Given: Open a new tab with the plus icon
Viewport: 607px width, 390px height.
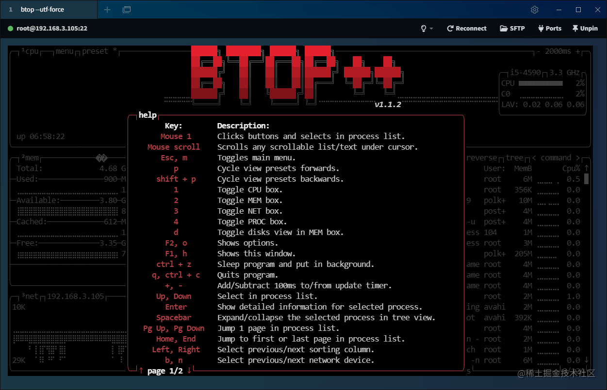Looking at the screenshot, I should click(x=107, y=10).
